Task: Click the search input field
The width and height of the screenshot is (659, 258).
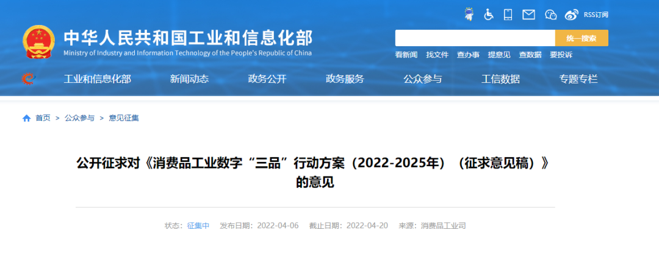Action: tap(475, 38)
